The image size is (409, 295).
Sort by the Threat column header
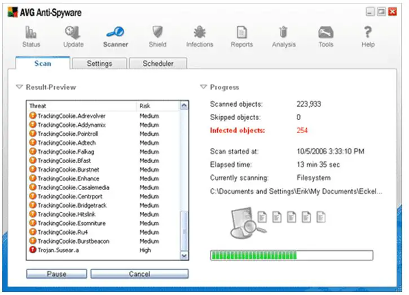coord(82,106)
